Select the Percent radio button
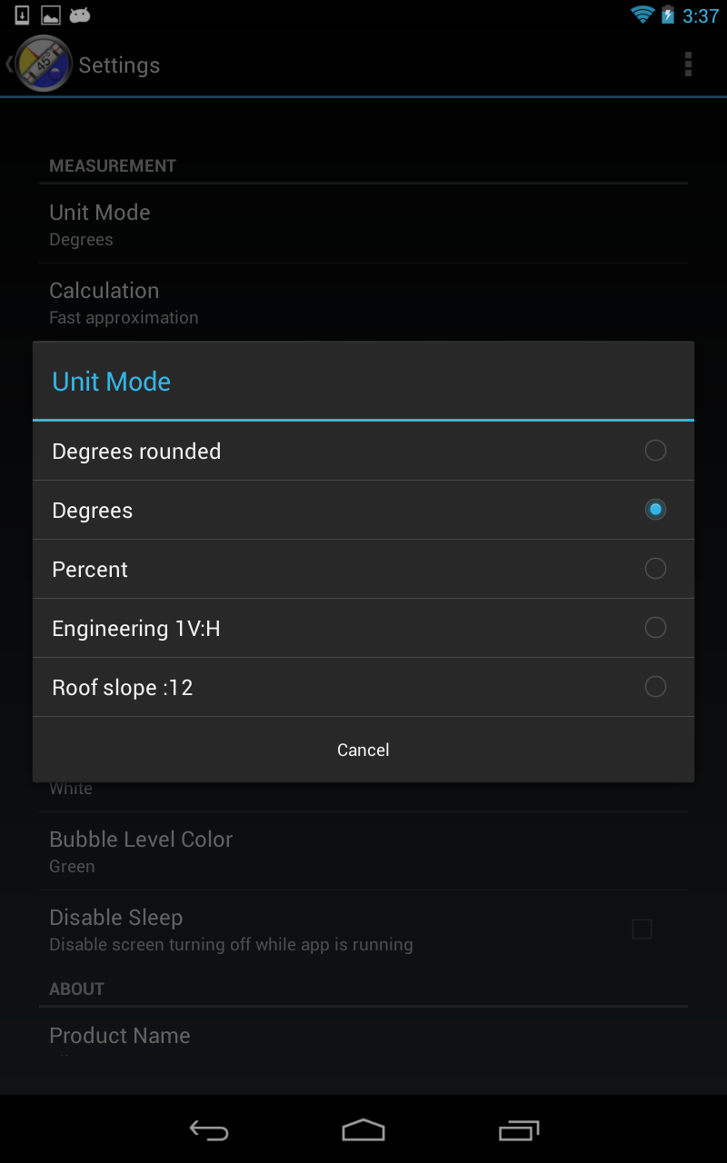Screen dimensions: 727x1163 tap(655, 569)
